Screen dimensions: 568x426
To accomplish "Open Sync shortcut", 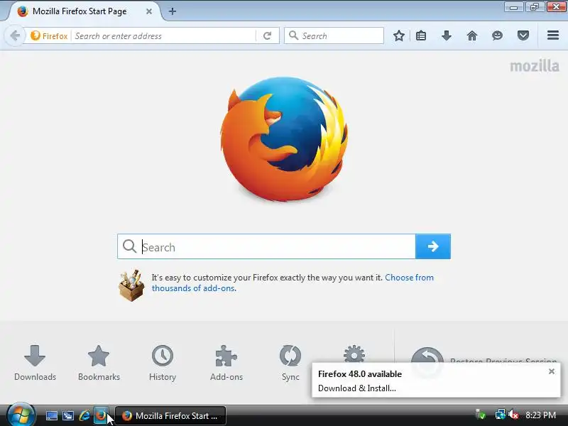I will [x=290, y=363].
